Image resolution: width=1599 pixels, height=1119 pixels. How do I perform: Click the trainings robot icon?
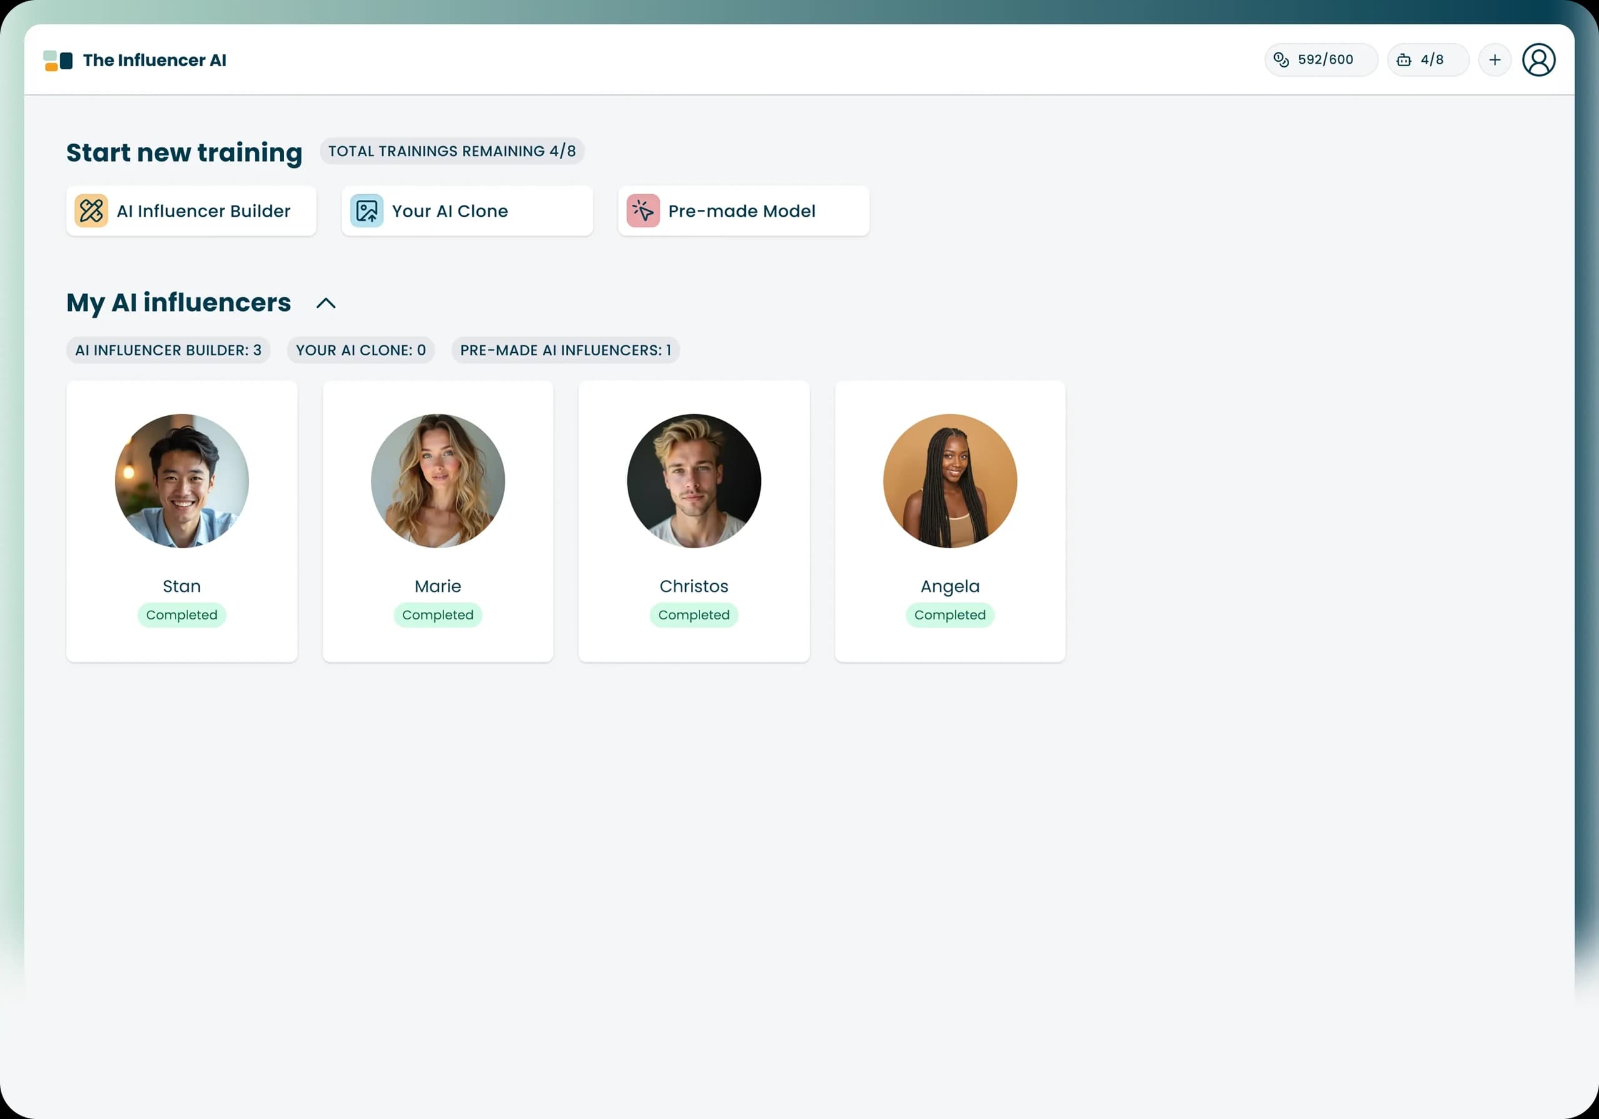tap(1404, 60)
